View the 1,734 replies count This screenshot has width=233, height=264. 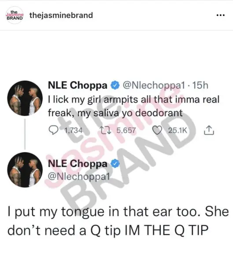pos(74,130)
